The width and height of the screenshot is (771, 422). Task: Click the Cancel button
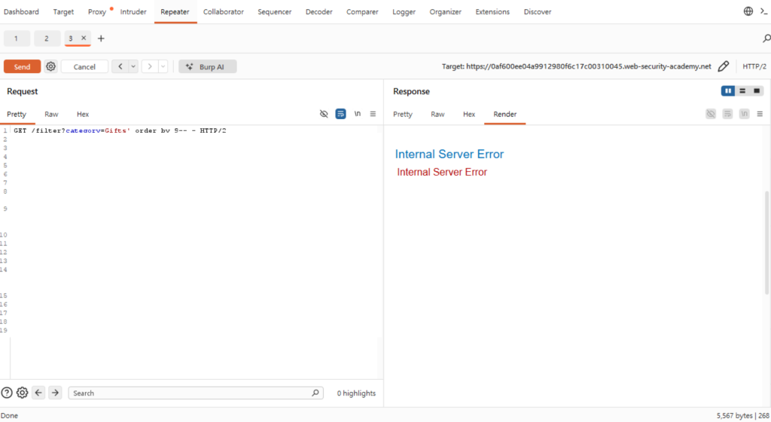pyautogui.click(x=84, y=66)
